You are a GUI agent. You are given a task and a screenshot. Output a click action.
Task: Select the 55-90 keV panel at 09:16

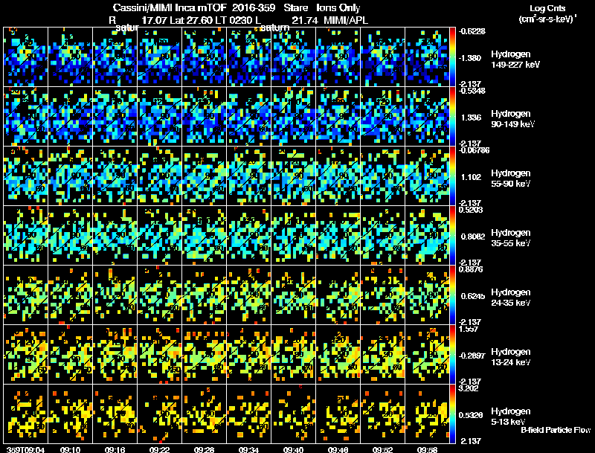(115, 176)
